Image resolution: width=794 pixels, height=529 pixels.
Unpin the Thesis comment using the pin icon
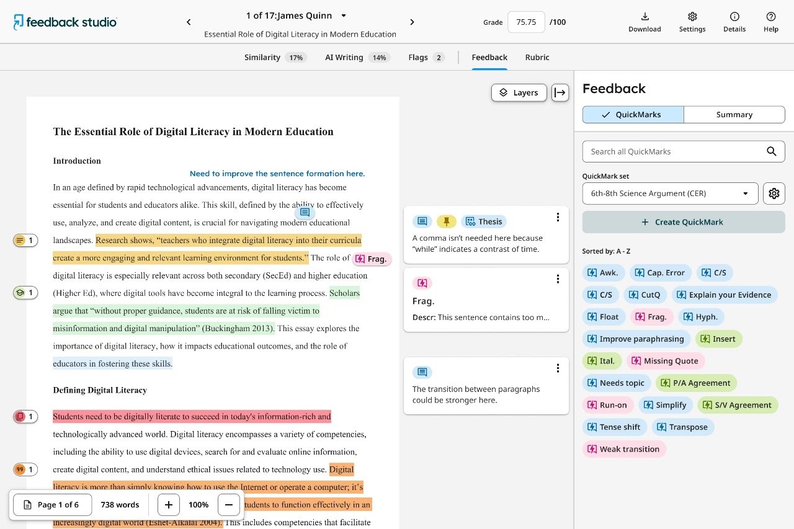(x=447, y=221)
